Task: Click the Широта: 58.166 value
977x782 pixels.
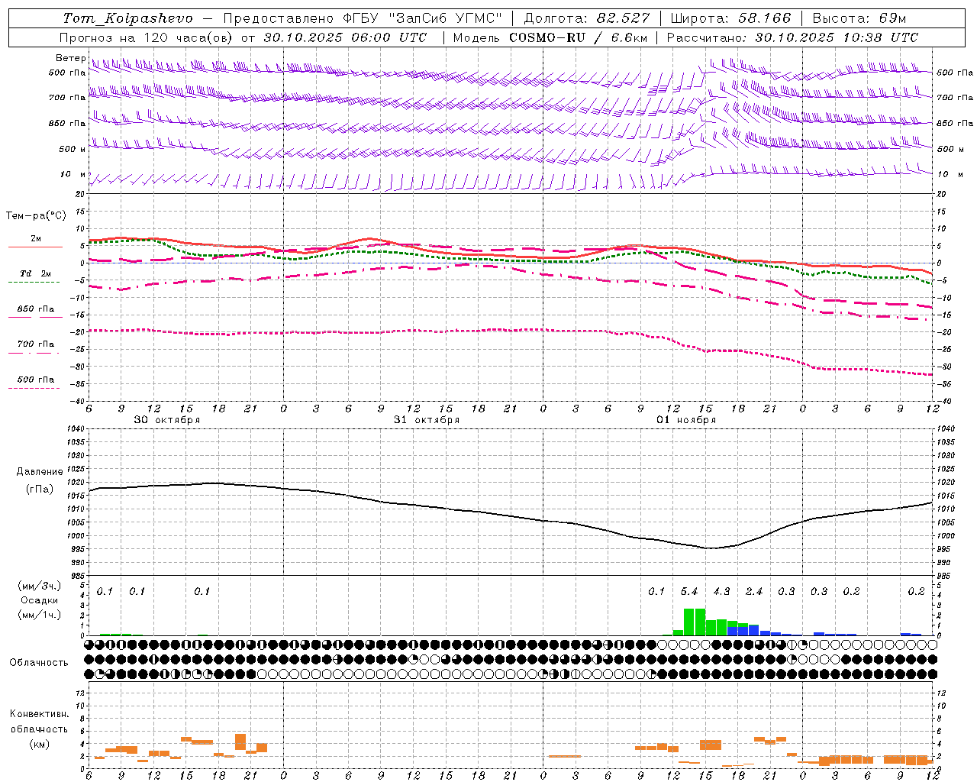Action: coord(731,18)
